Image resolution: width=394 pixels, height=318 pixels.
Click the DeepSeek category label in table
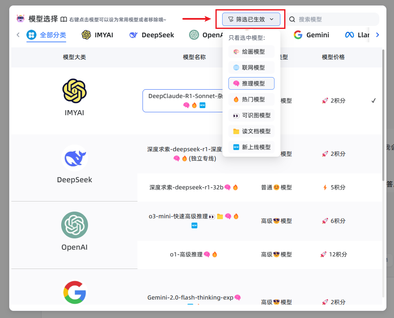click(x=74, y=180)
